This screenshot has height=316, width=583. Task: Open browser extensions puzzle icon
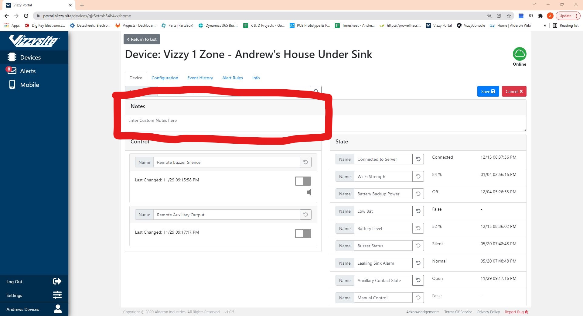[x=540, y=16]
